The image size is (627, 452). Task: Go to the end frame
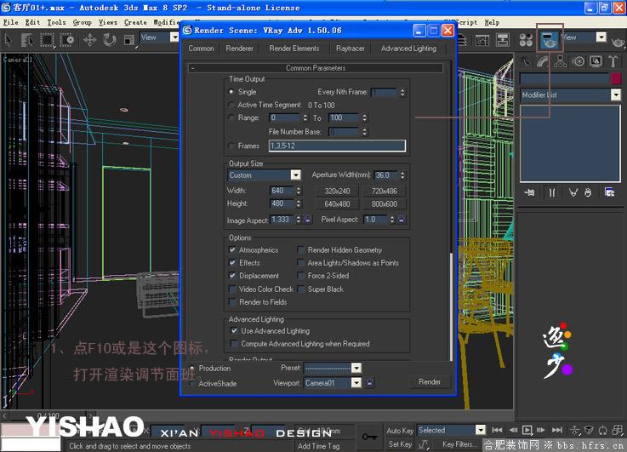click(x=557, y=430)
